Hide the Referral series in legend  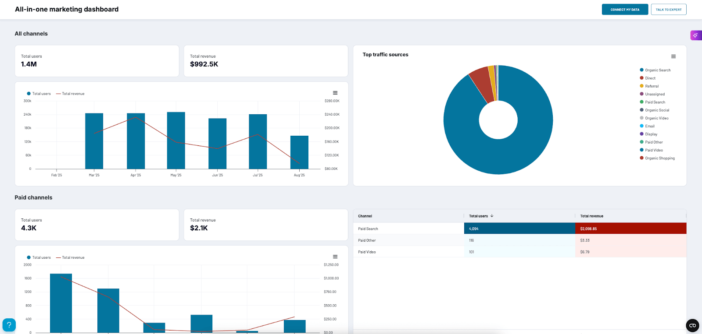point(652,86)
